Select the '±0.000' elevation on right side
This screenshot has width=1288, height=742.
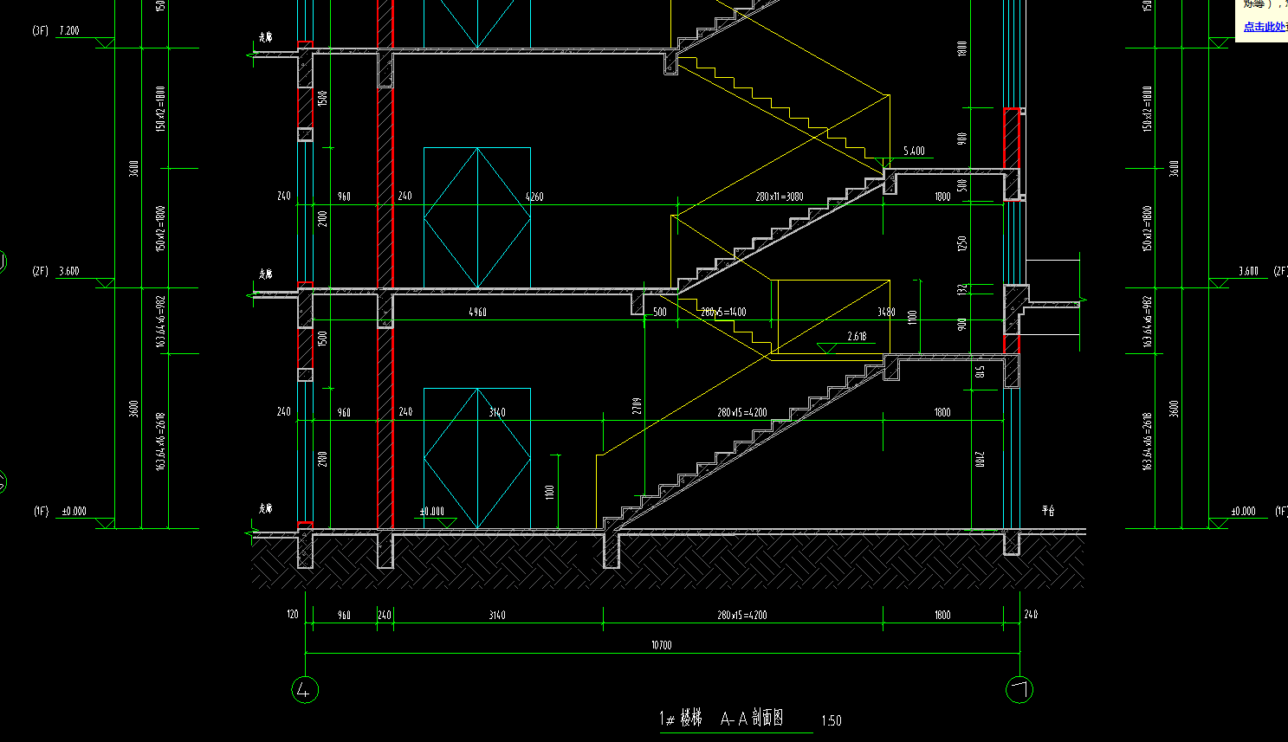[1243, 511]
